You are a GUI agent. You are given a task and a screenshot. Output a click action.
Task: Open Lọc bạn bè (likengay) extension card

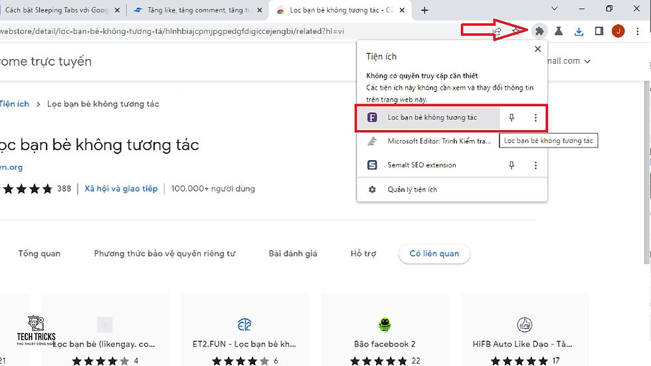tap(105, 330)
